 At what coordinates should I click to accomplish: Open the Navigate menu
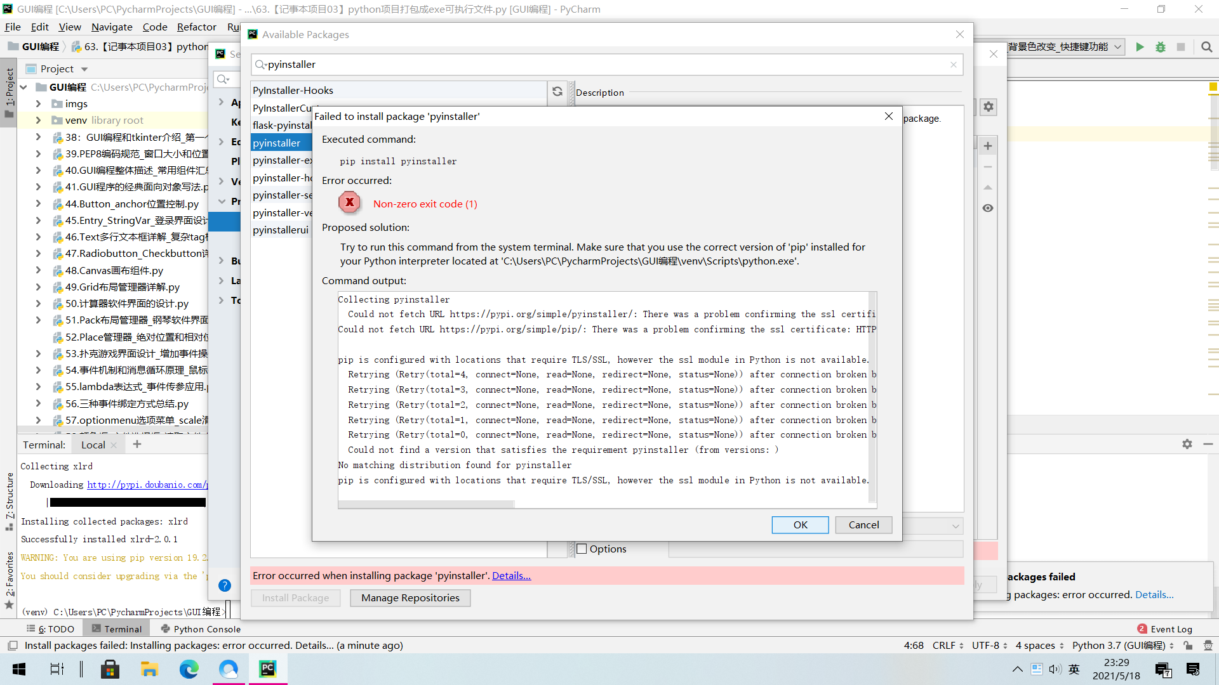pos(112,27)
